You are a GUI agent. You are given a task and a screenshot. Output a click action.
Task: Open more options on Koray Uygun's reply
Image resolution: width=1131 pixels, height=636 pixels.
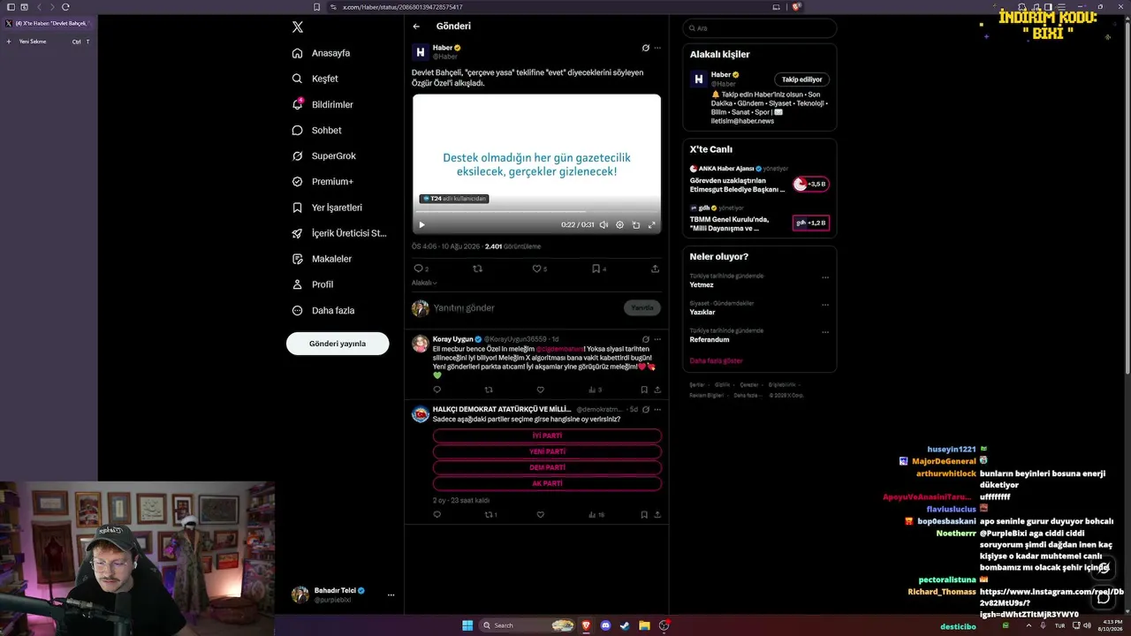click(657, 339)
